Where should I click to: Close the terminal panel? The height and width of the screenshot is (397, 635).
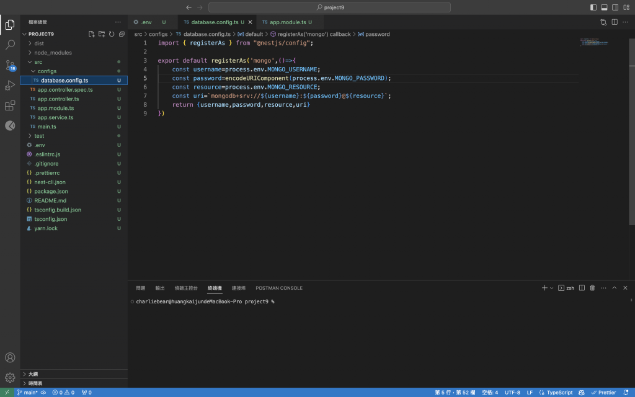[625, 288]
